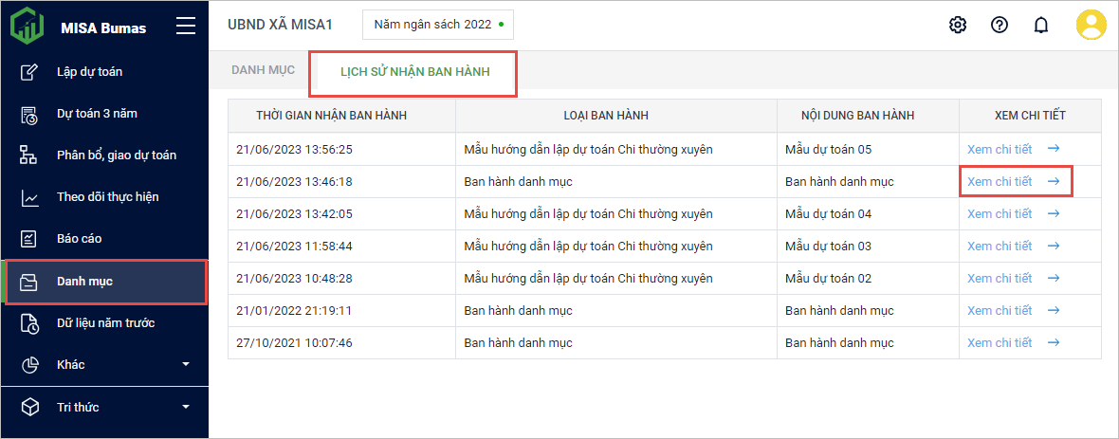The height and width of the screenshot is (439, 1119).
Task: Open Dữ liệu năm trước page
Action: point(105,323)
